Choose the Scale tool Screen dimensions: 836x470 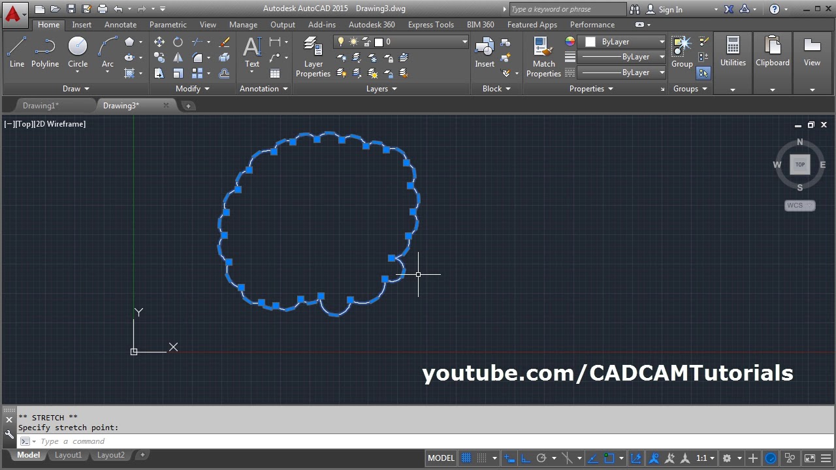(x=178, y=73)
